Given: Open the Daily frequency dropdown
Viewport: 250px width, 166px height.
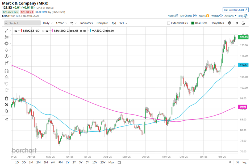Looking at the screenshot, I should (48, 23).
